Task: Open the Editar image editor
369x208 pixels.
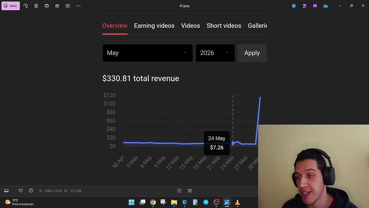Action: pyautogui.click(x=11, y=6)
